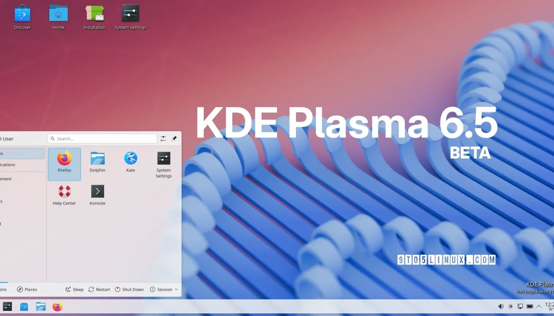This screenshot has height=316, width=554.
Task: Open the Discover icon in the taskbar
Action: tap(24, 307)
